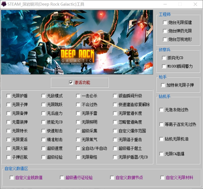Check the 无限火箭 option

click(x=9, y=148)
